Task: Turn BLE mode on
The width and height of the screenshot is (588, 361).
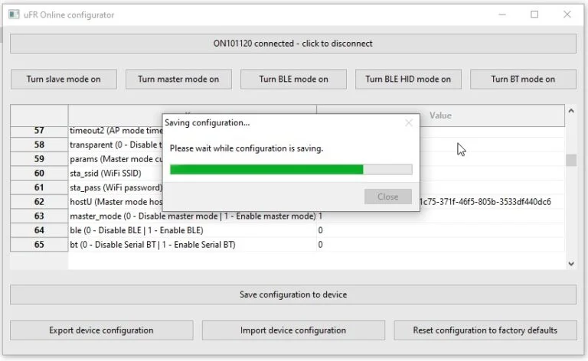Action: (x=293, y=79)
